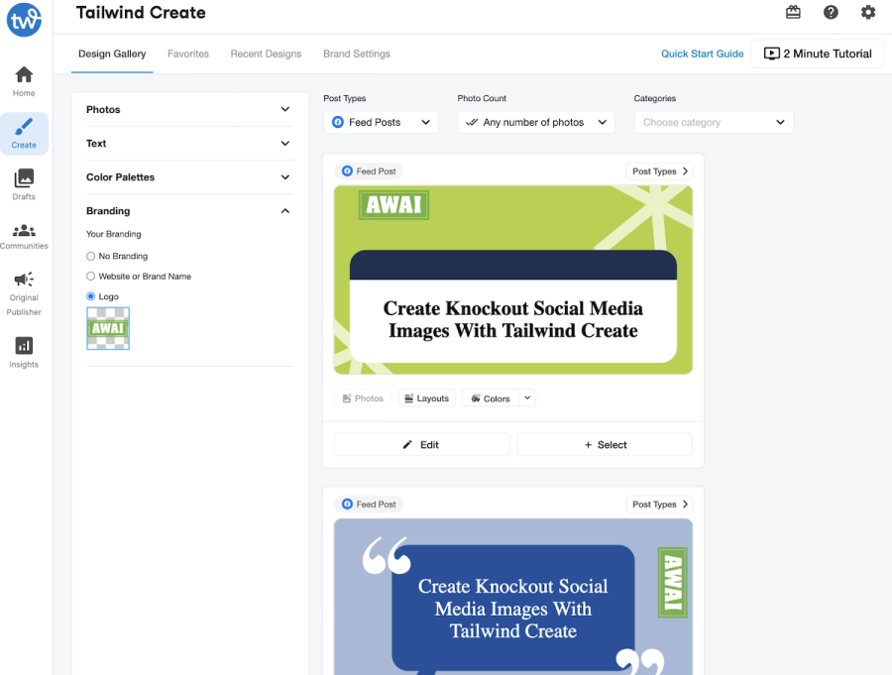Open Layouts for the green design
The image size is (892, 675).
pos(426,398)
